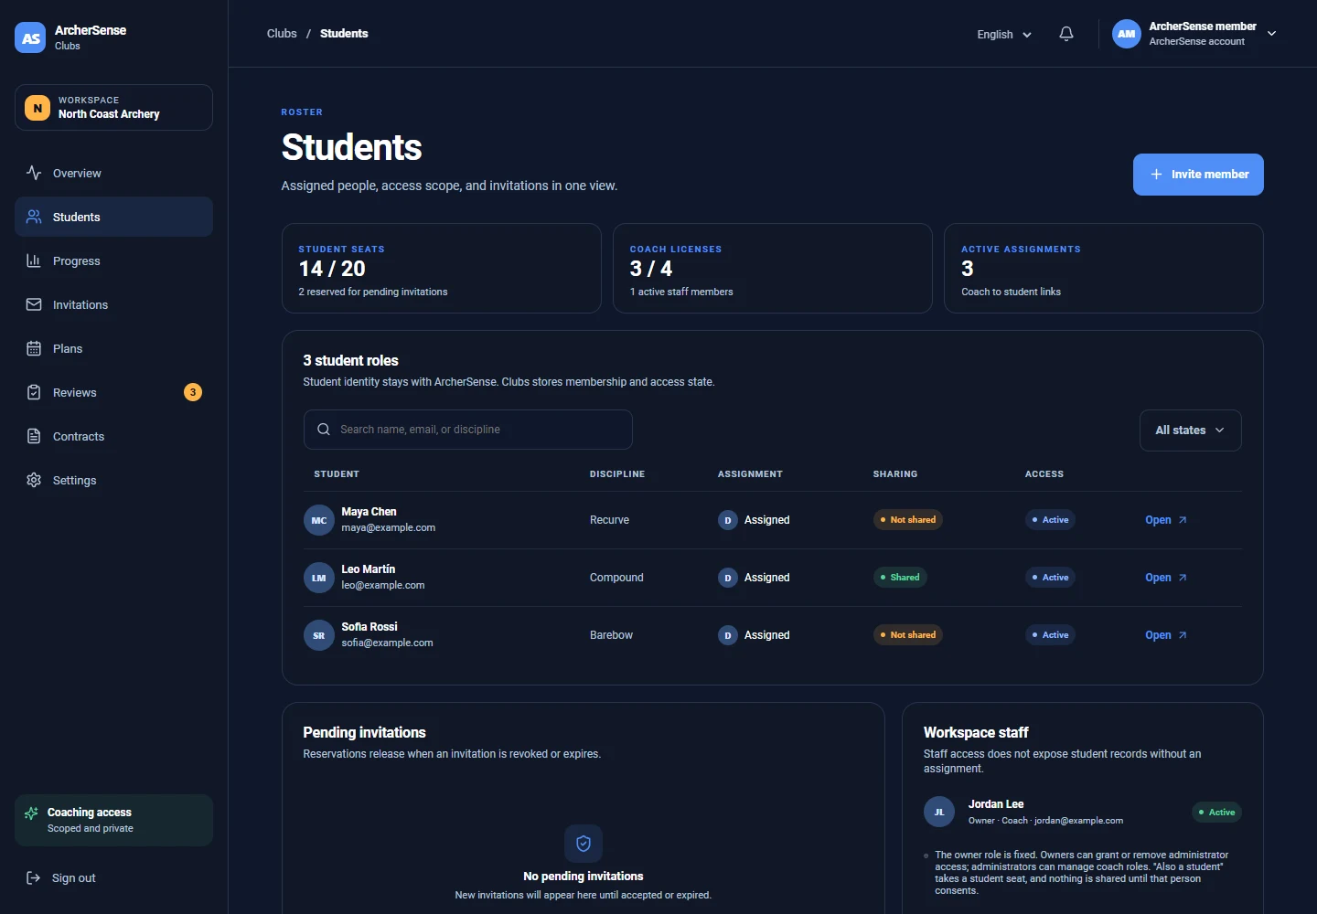Click the Coach Licenses 3 / 4 card

[x=773, y=269]
